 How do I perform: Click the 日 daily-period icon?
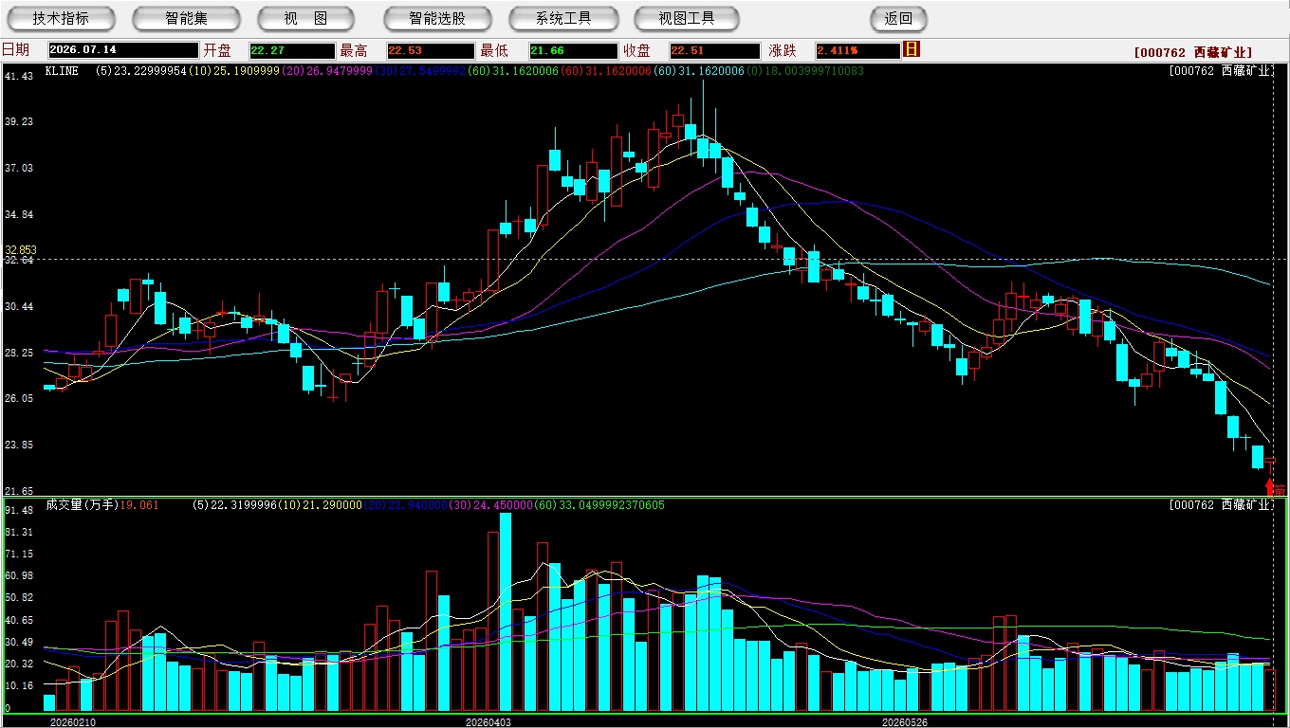pyautogui.click(x=912, y=49)
